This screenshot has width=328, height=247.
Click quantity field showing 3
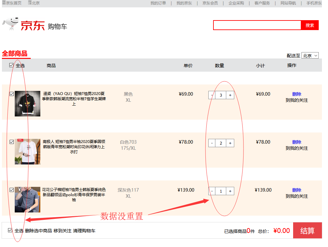pos(221,95)
